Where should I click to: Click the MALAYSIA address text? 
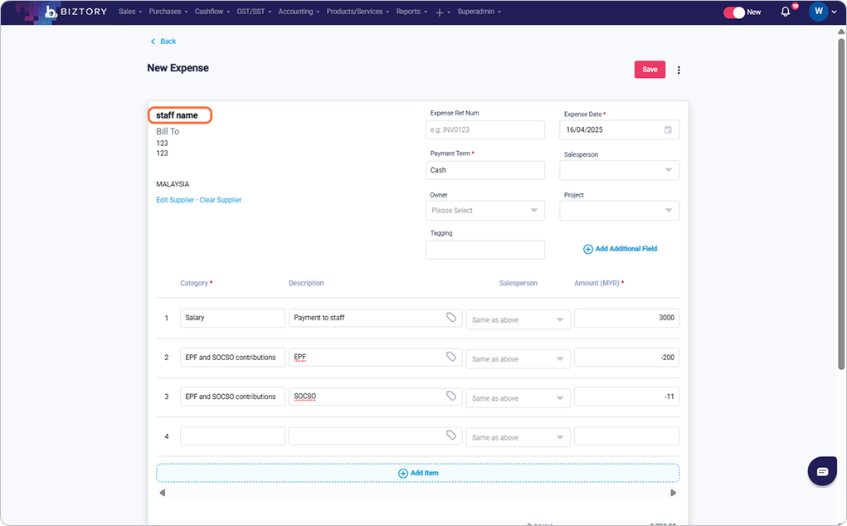[173, 184]
